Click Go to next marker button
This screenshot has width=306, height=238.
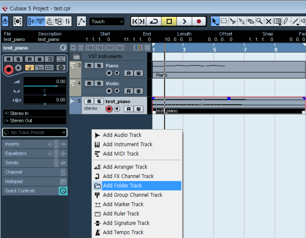(x=142, y=21)
